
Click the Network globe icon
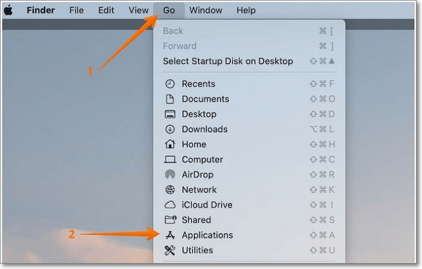(170, 190)
